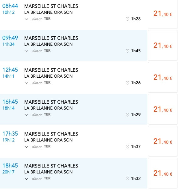This screenshot has width=180, height=191.
Task: Click the clock icon beside 1h32 duration
Action: coord(127,178)
